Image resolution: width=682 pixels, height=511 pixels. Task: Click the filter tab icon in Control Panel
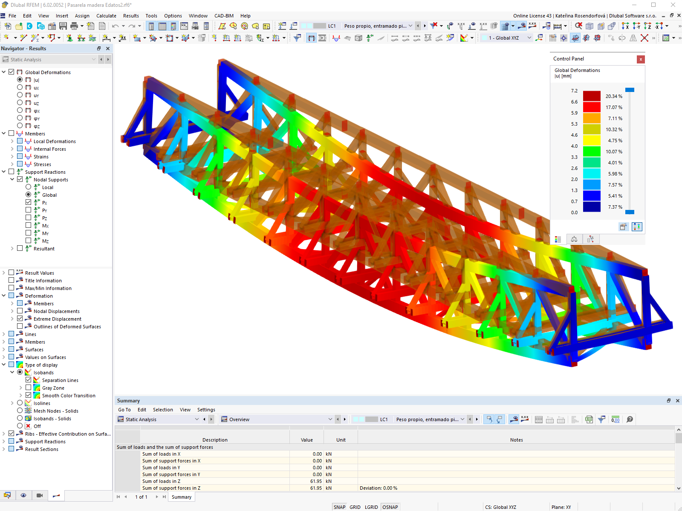click(591, 239)
